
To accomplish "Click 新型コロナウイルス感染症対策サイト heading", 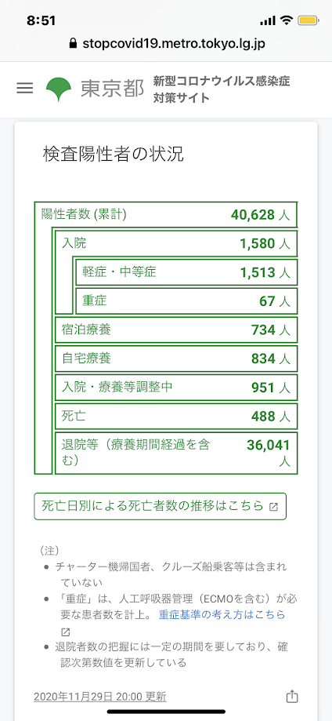I will point(222,89).
